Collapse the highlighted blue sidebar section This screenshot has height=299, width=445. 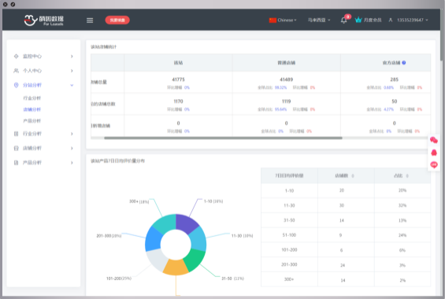[x=72, y=85]
